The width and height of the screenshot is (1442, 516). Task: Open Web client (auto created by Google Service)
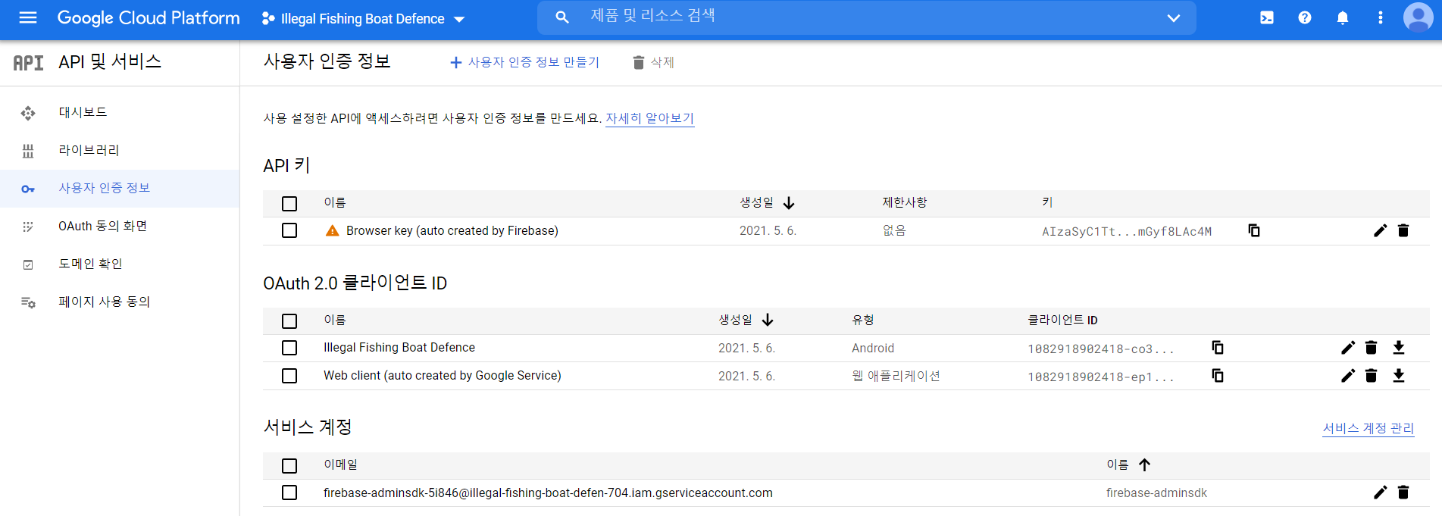[443, 376]
